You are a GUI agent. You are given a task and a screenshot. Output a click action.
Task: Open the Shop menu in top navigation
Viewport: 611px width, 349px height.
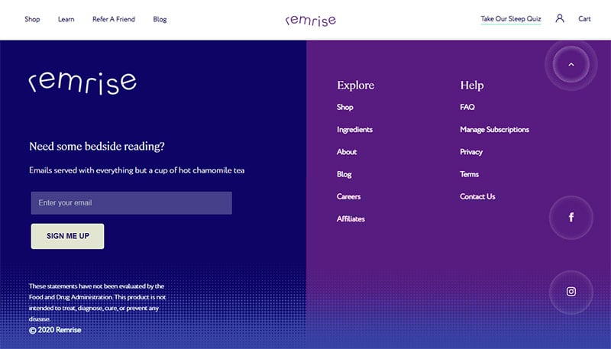coord(32,19)
